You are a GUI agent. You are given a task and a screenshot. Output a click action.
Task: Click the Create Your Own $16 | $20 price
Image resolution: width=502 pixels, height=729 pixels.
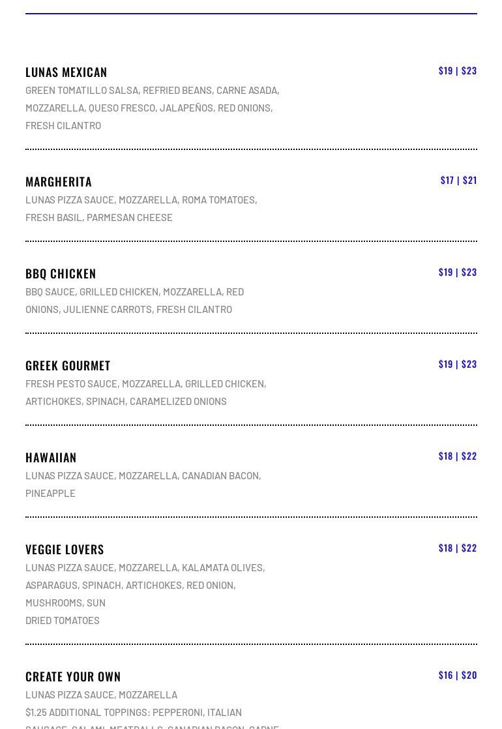pos(458,675)
